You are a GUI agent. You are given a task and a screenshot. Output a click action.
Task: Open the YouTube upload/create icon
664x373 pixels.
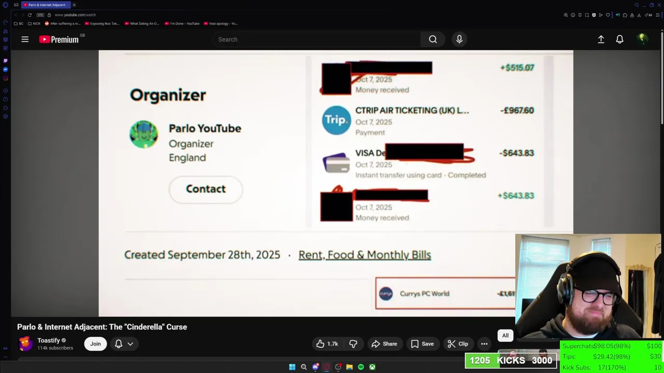point(601,39)
